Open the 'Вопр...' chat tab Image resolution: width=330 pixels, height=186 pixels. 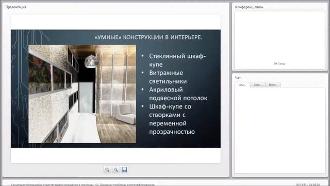pyautogui.click(x=273, y=85)
